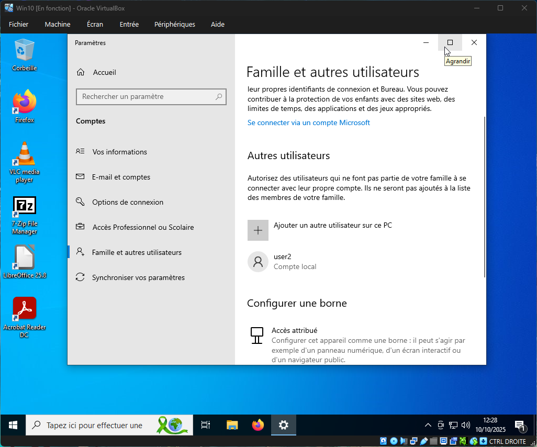Click the plus icon to add another user

point(258,230)
